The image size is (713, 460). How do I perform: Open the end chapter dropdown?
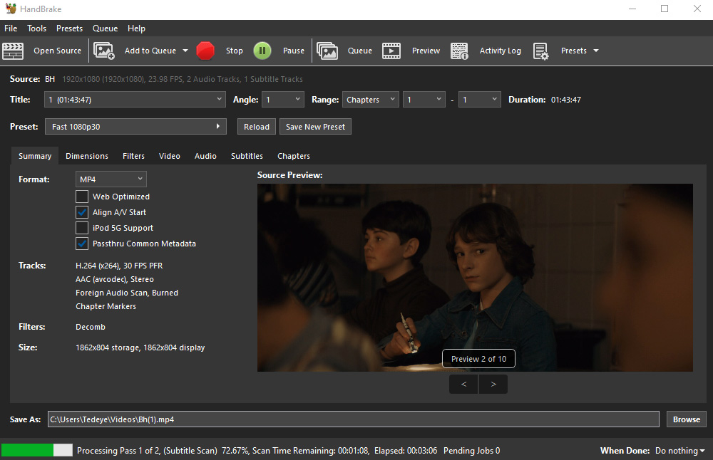click(480, 100)
